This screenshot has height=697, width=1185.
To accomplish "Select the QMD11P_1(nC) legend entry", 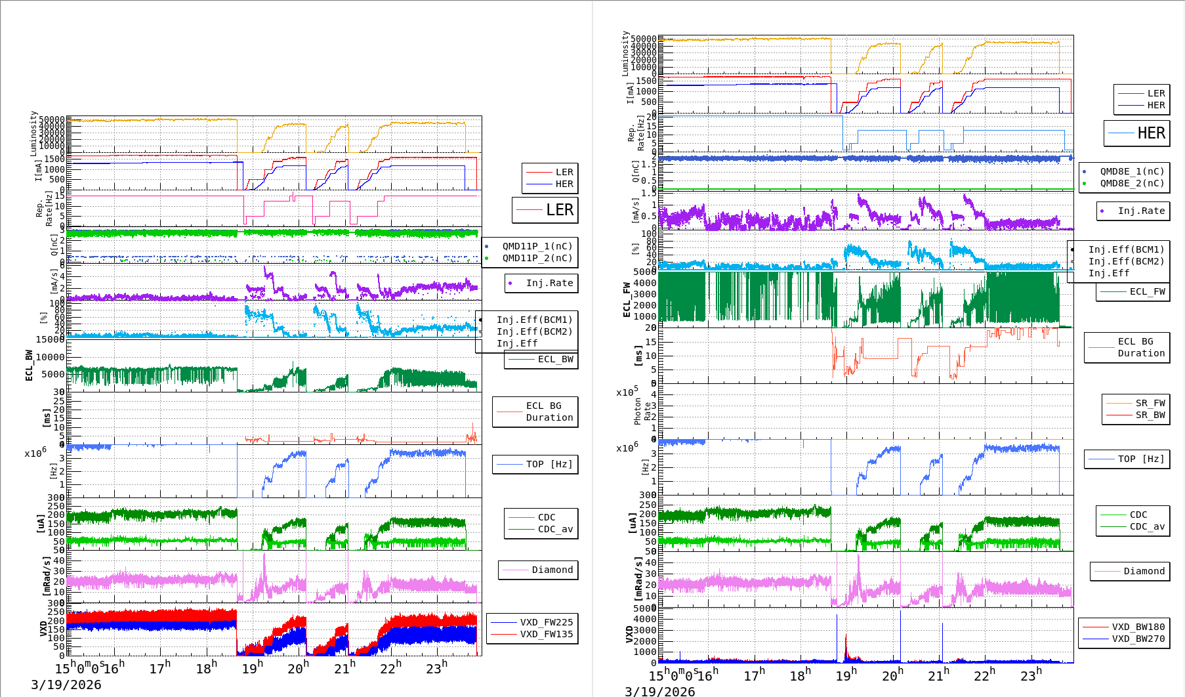I will click(537, 246).
